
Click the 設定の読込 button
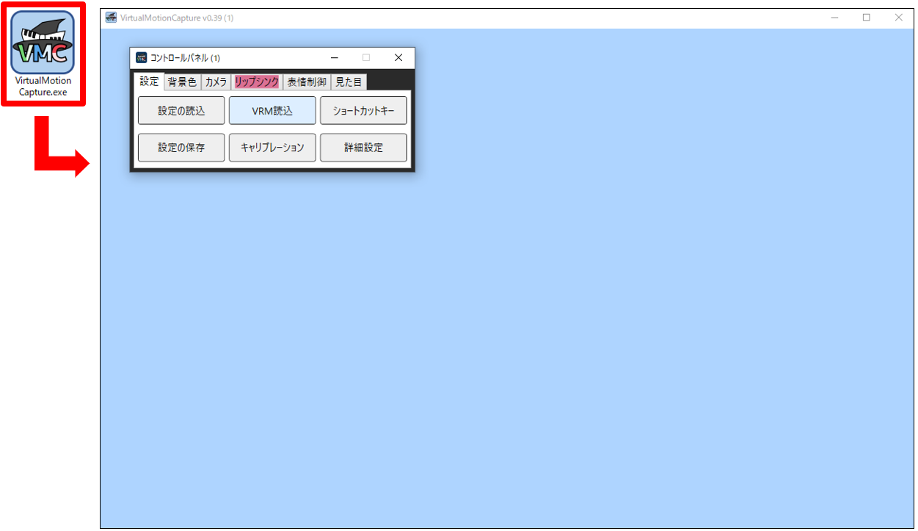point(181,111)
